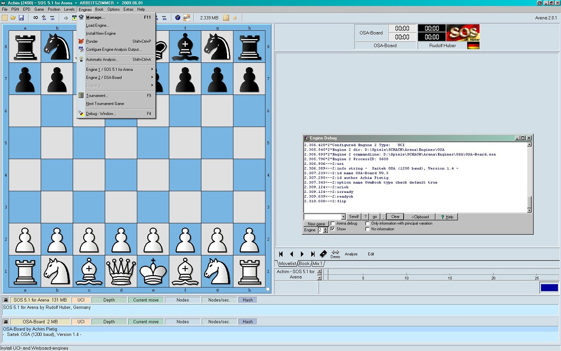Click the Hash label in SOS 5.1 engine row
561x351 pixels.
(x=248, y=300)
